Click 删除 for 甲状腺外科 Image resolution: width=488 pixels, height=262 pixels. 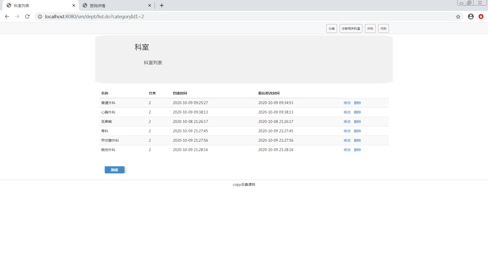tap(357, 140)
